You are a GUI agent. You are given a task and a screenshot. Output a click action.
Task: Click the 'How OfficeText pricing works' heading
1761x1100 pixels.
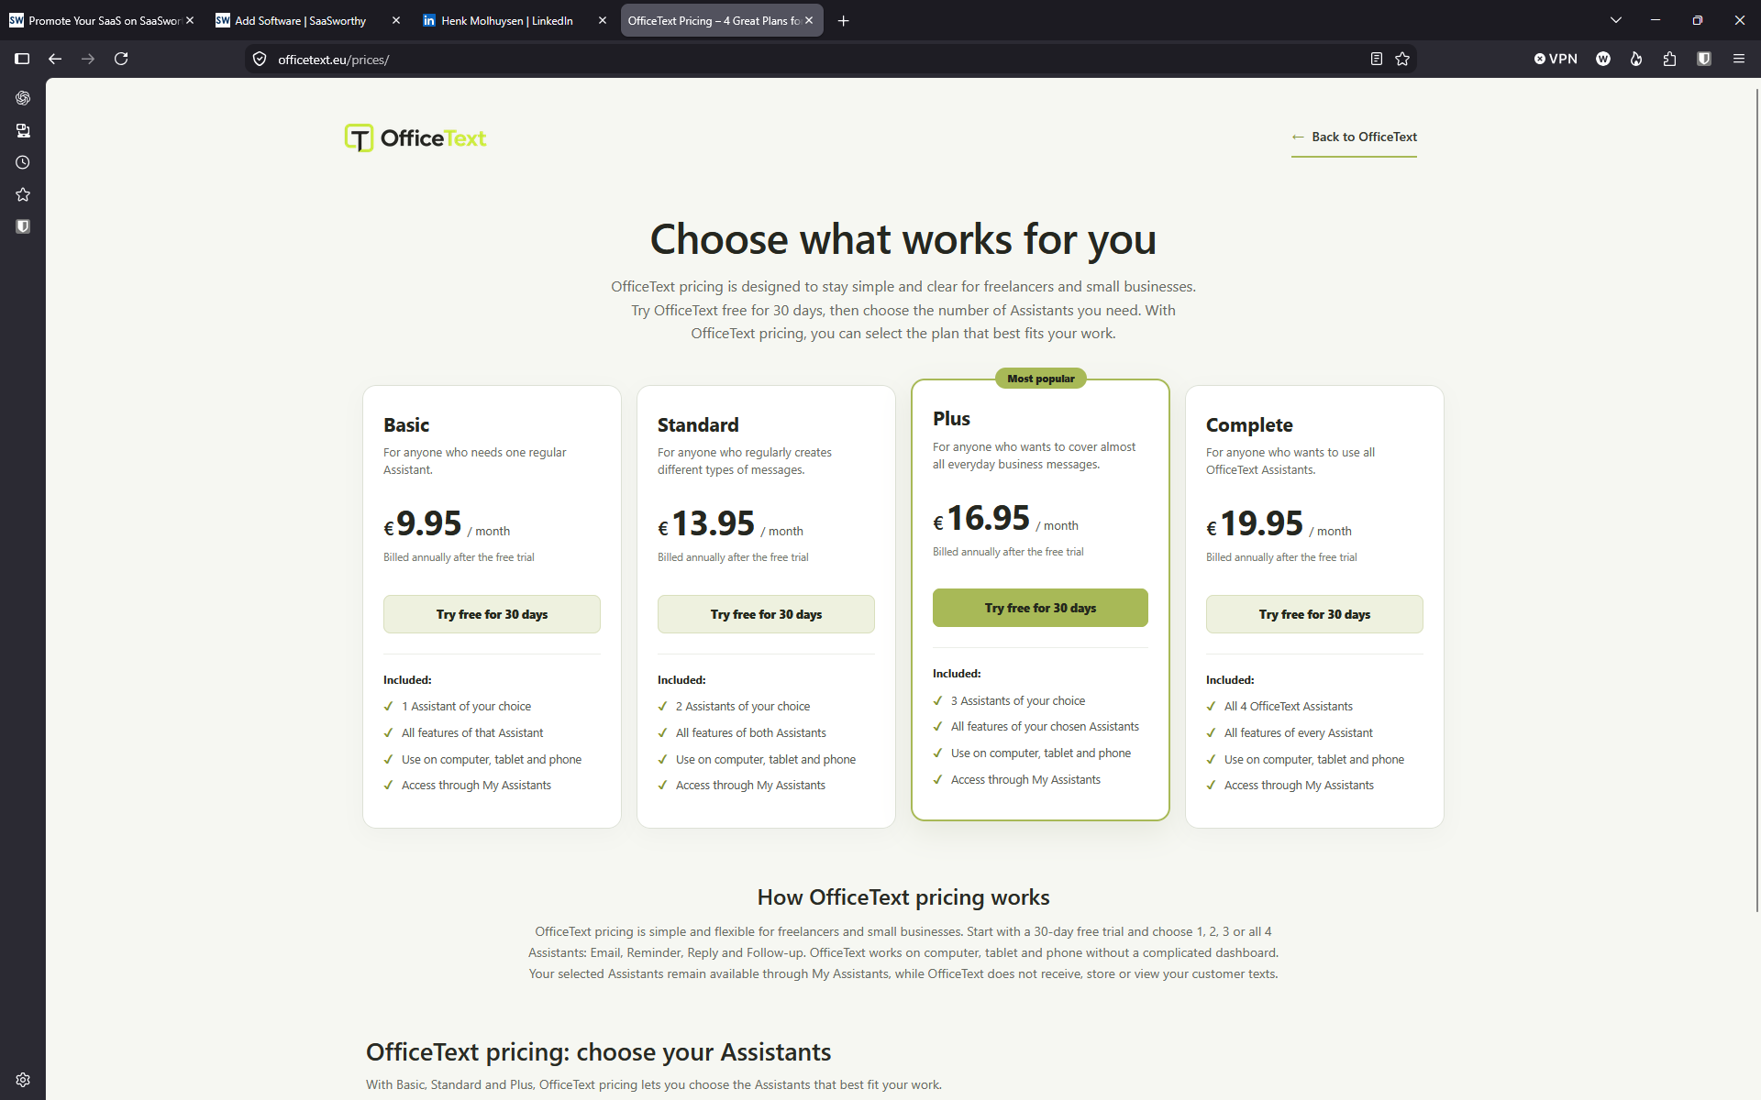903,897
